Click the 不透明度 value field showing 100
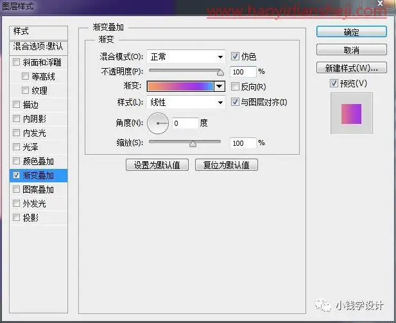This screenshot has width=396, height=323. (243, 72)
